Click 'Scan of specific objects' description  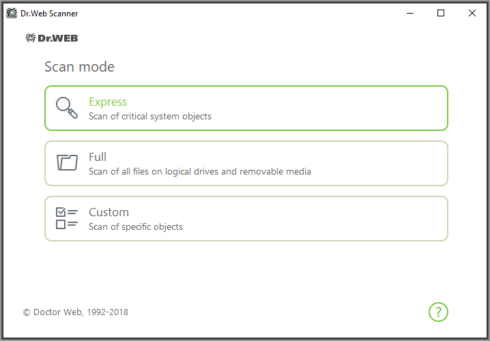click(136, 226)
